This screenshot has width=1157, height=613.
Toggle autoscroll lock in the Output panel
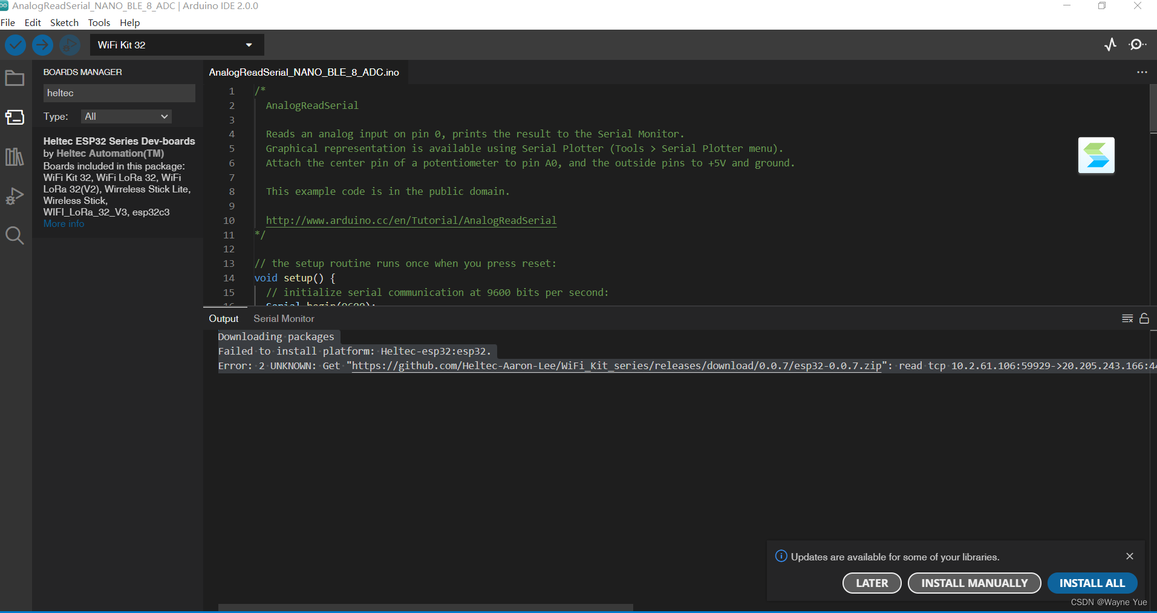1145,318
